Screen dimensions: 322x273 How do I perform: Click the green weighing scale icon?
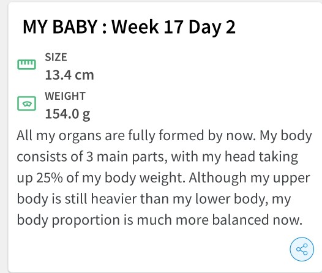tap(26, 103)
